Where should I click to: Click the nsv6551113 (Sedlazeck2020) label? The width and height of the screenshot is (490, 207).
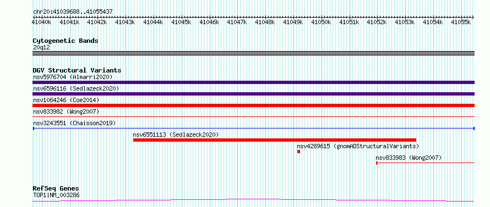[x=176, y=135]
